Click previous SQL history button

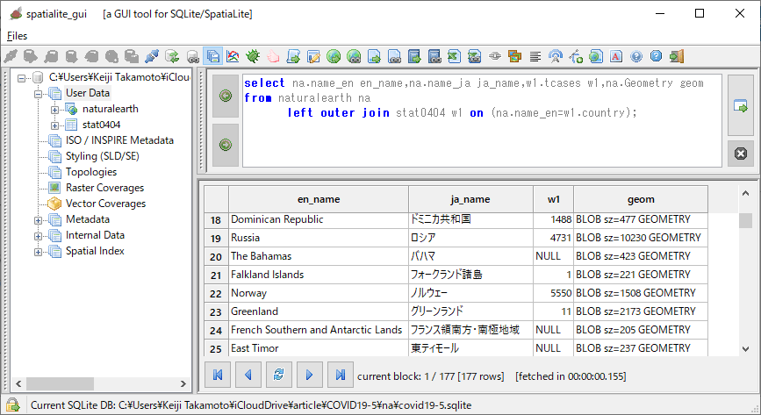point(226,96)
